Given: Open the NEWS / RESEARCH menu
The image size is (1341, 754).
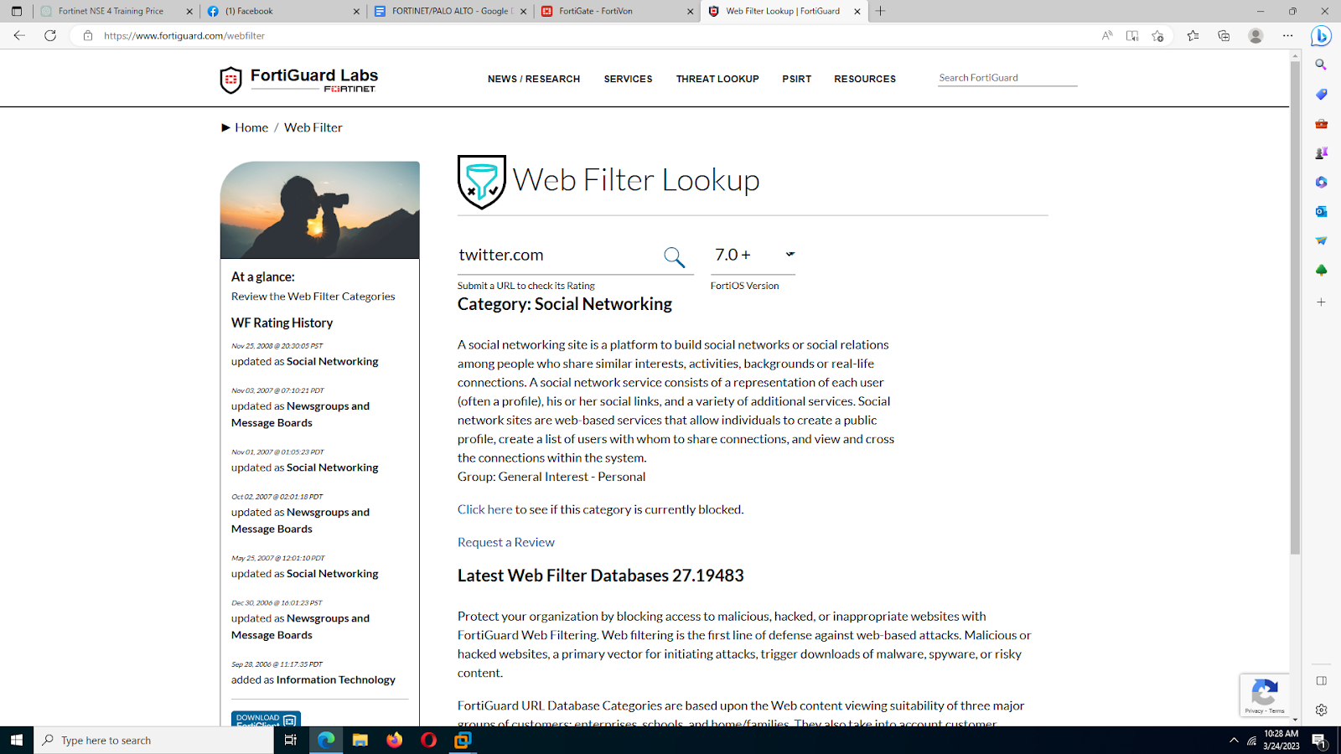Looking at the screenshot, I should (x=534, y=79).
